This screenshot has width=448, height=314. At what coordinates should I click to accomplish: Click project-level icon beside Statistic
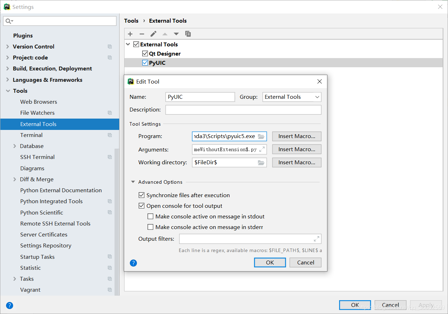(110, 268)
